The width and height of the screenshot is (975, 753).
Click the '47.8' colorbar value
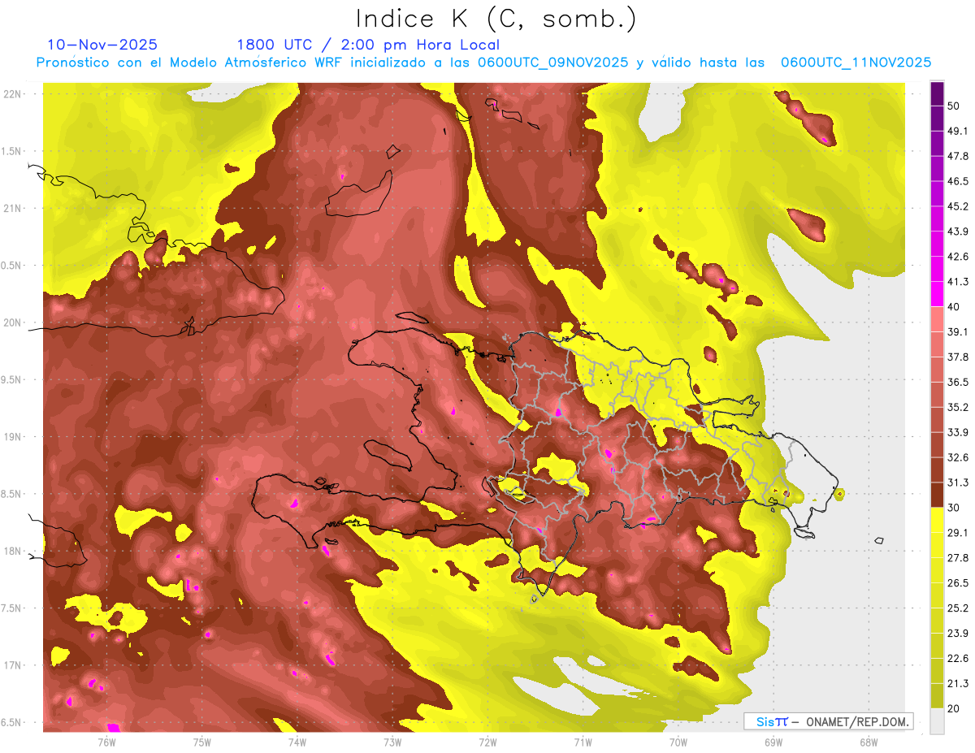[957, 156]
